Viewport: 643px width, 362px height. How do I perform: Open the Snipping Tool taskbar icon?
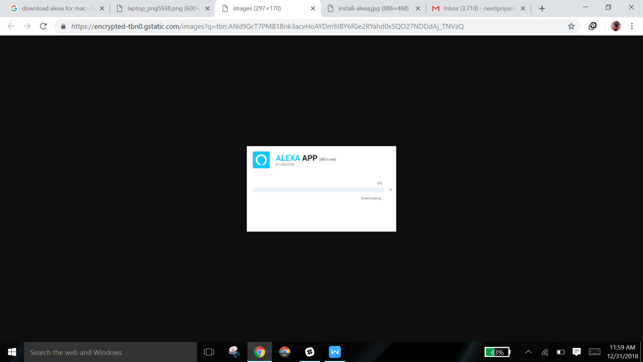click(x=234, y=352)
